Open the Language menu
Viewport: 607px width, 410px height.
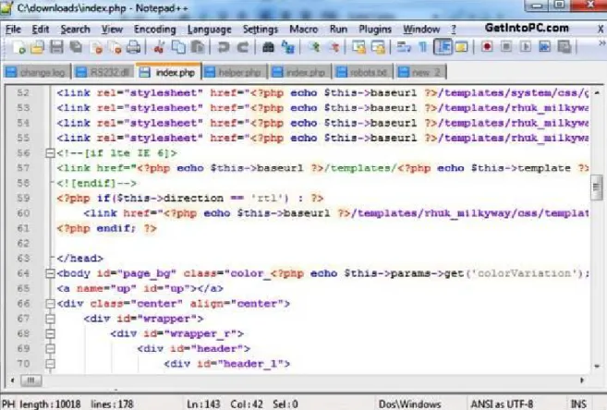209,30
